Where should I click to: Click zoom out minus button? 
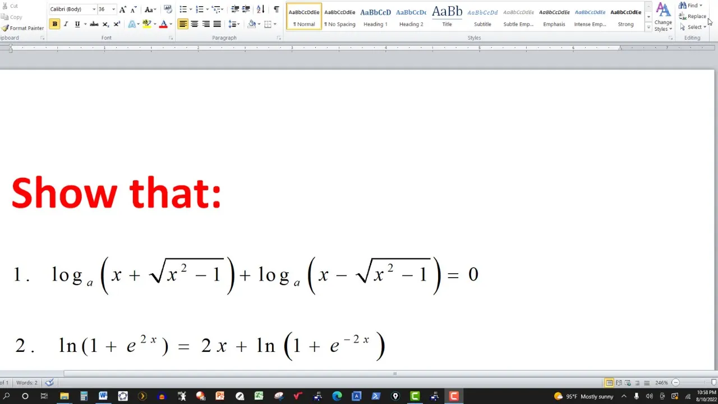(x=675, y=383)
